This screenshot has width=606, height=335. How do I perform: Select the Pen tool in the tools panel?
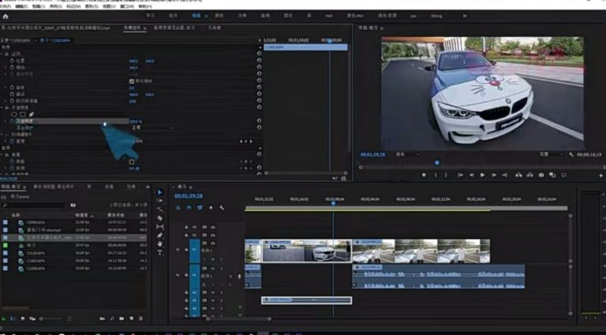pos(159,235)
